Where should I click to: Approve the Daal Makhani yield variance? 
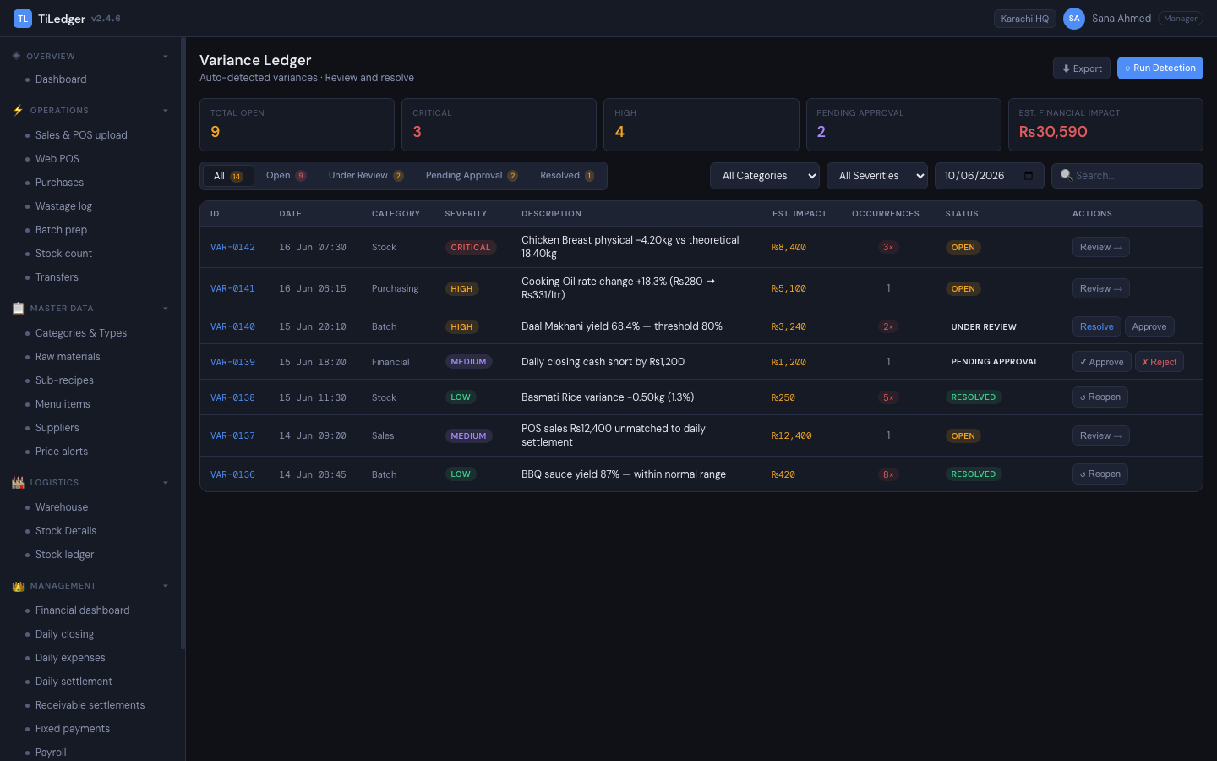[x=1149, y=326]
